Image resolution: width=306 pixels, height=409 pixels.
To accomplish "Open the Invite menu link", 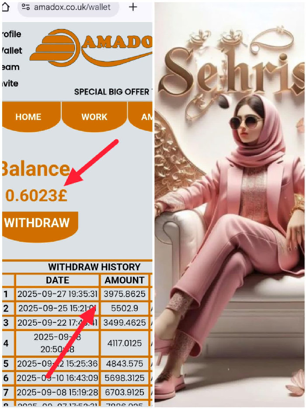I will 10,84.
